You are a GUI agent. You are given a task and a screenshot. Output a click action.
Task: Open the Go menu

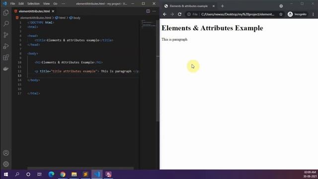pos(55,3)
